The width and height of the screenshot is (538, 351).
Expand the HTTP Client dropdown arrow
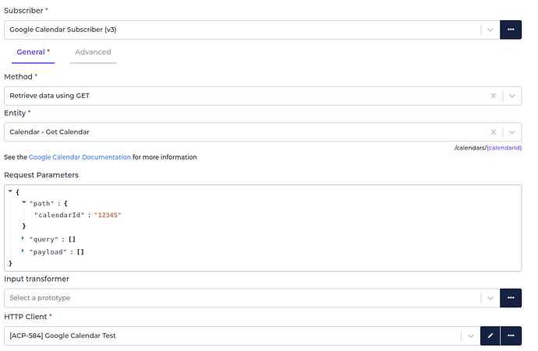pos(470,335)
